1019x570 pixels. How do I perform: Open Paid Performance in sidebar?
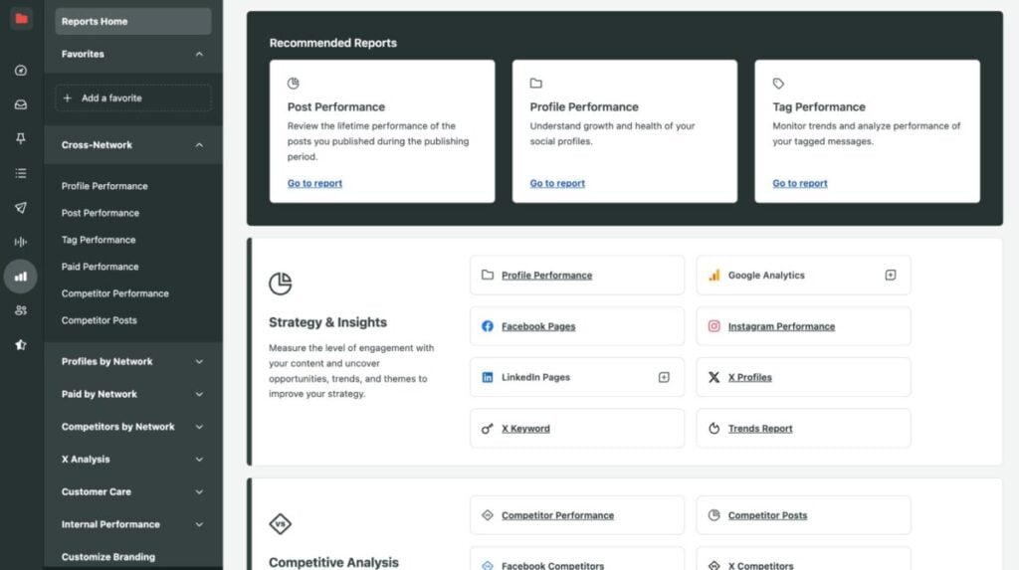point(101,267)
